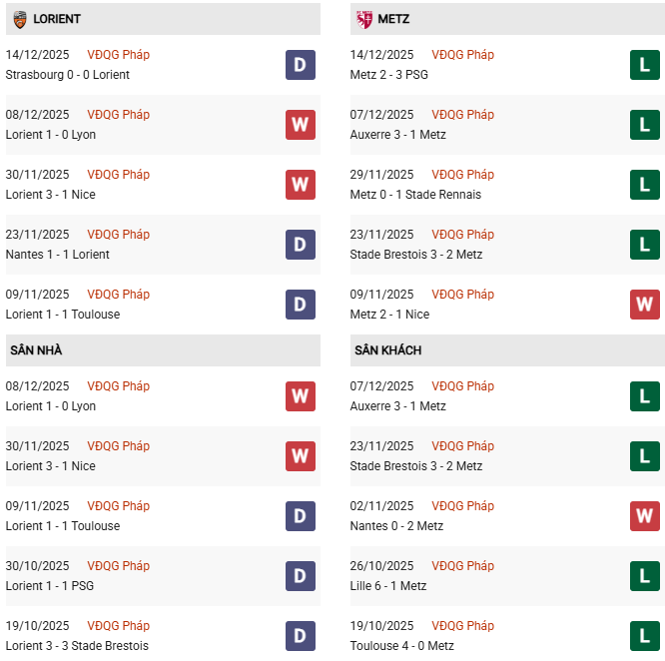Open VĐQG Pháp link above Strasbourg 0 - 0 Lorient
The width and height of the screenshot is (665, 661).
click(118, 55)
